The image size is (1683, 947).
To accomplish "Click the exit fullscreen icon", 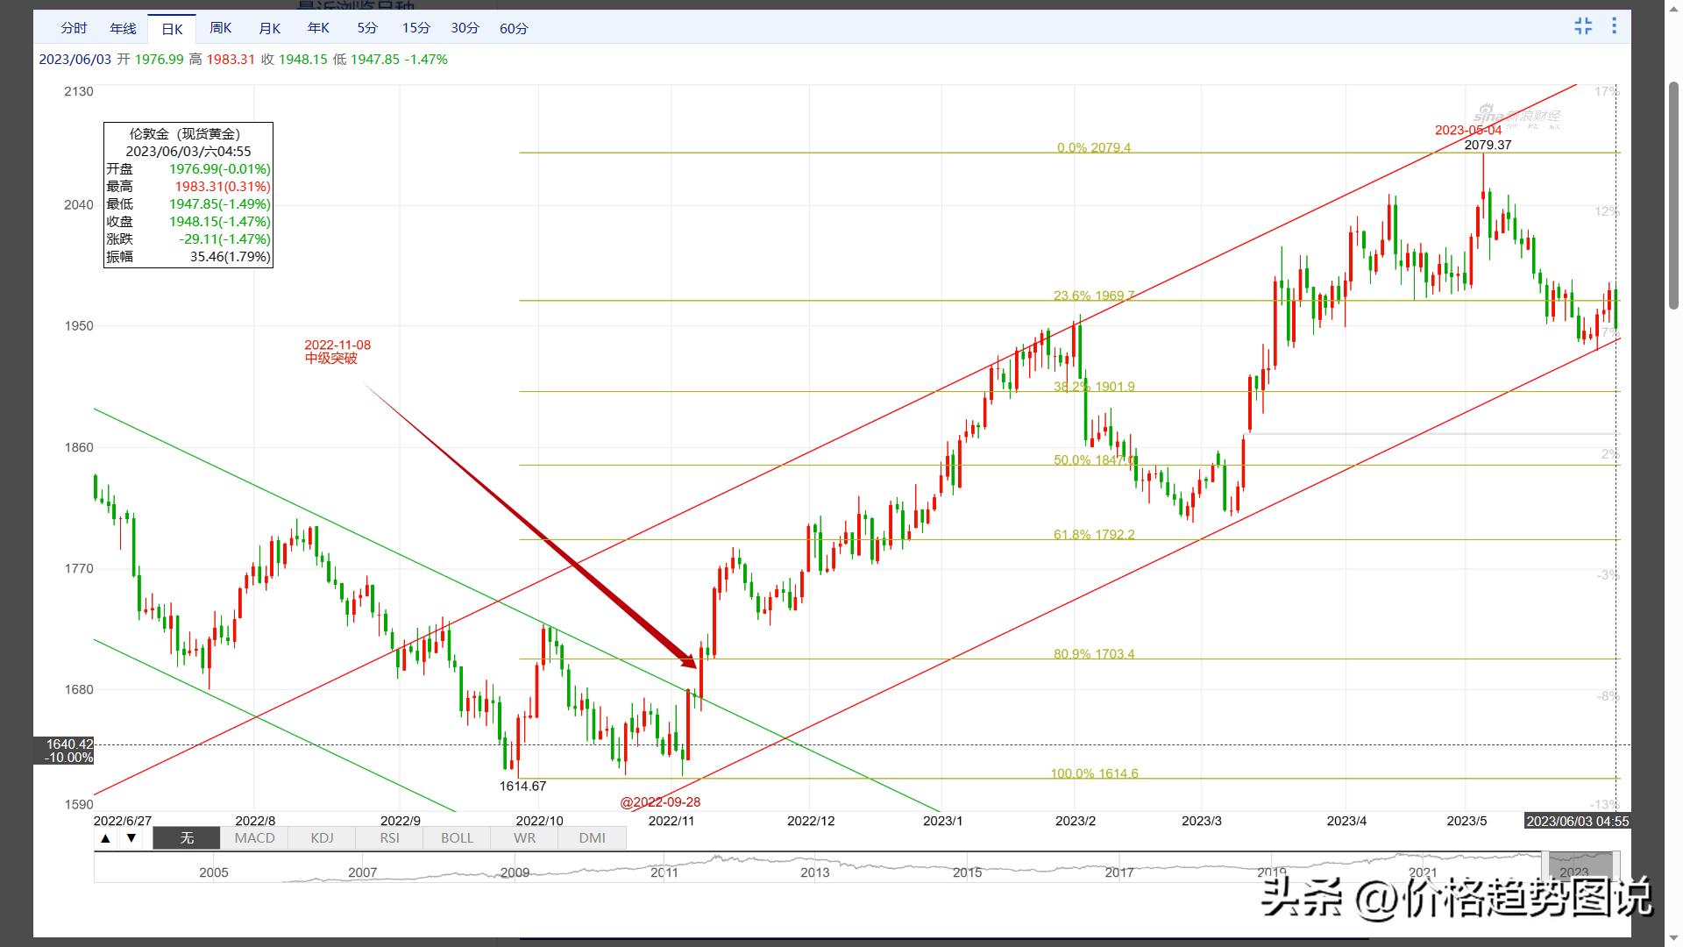I will click(x=1582, y=26).
